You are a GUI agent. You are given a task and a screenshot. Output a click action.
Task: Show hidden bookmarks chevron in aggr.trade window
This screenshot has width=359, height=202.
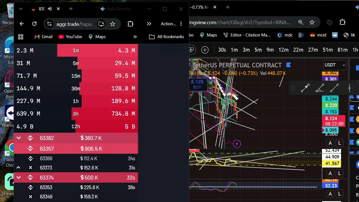coord(135,37)
